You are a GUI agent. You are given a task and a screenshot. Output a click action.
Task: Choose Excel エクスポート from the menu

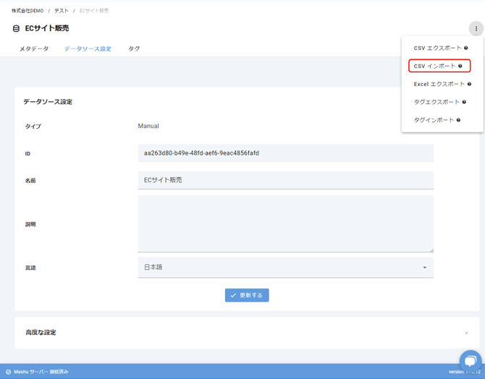coord(439,84)
